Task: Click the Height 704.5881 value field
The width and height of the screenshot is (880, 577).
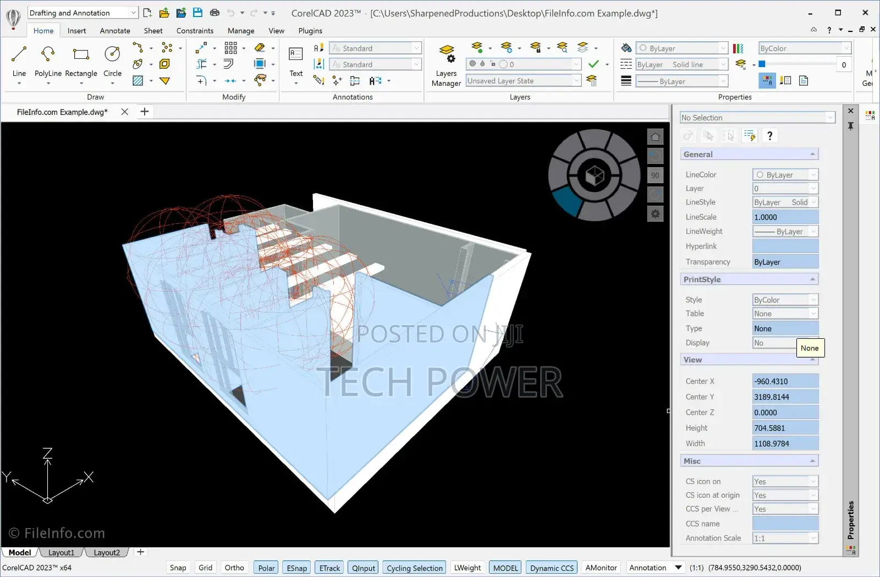Action: coord(785,428)
